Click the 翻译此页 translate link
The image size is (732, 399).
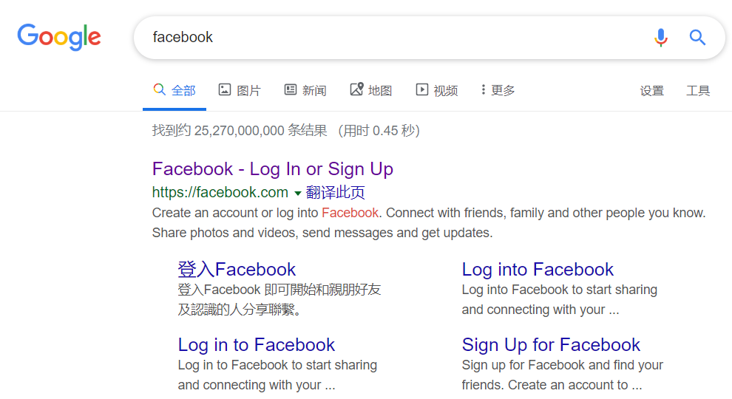pos(335,193)
